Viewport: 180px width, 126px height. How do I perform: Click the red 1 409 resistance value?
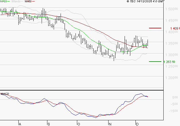click(x=175, y=28)
